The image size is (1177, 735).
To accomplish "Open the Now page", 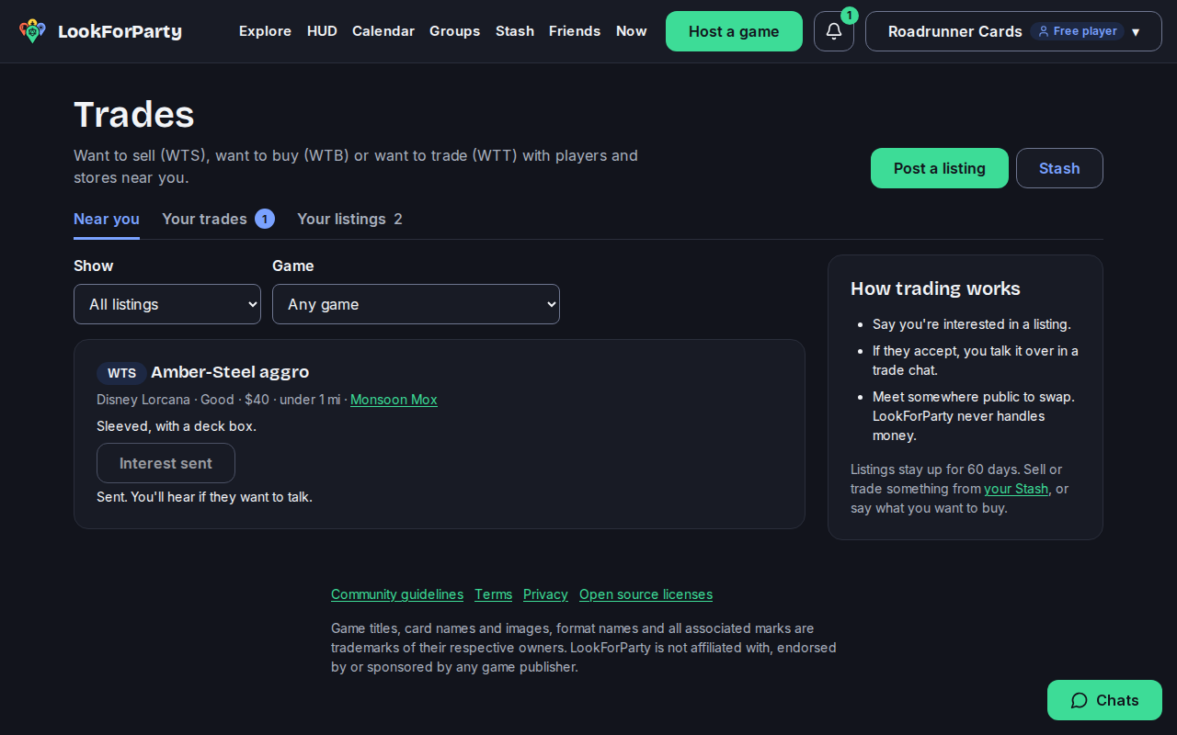I will pyautogui.click(x=632, y=31).
